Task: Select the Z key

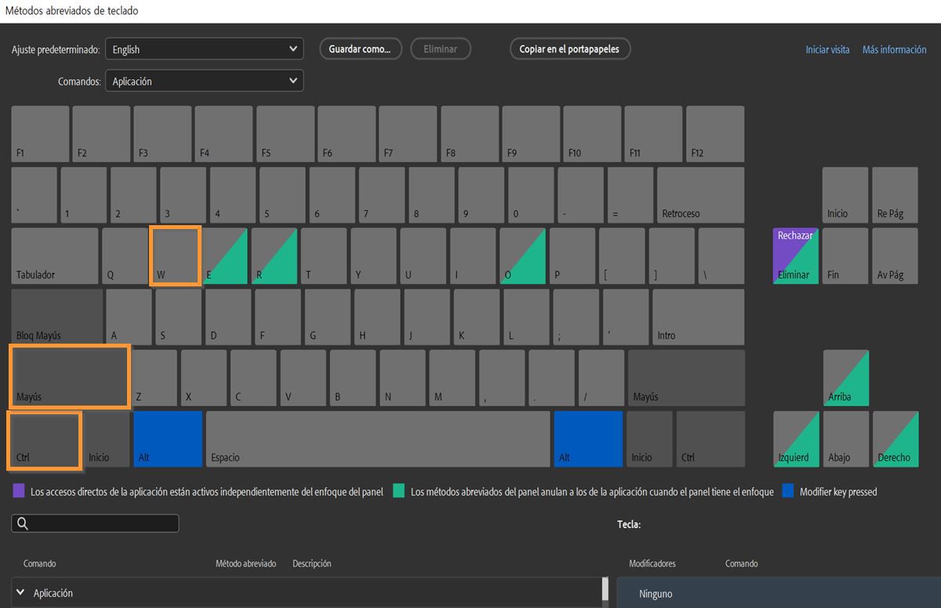Action: (154, 377)
